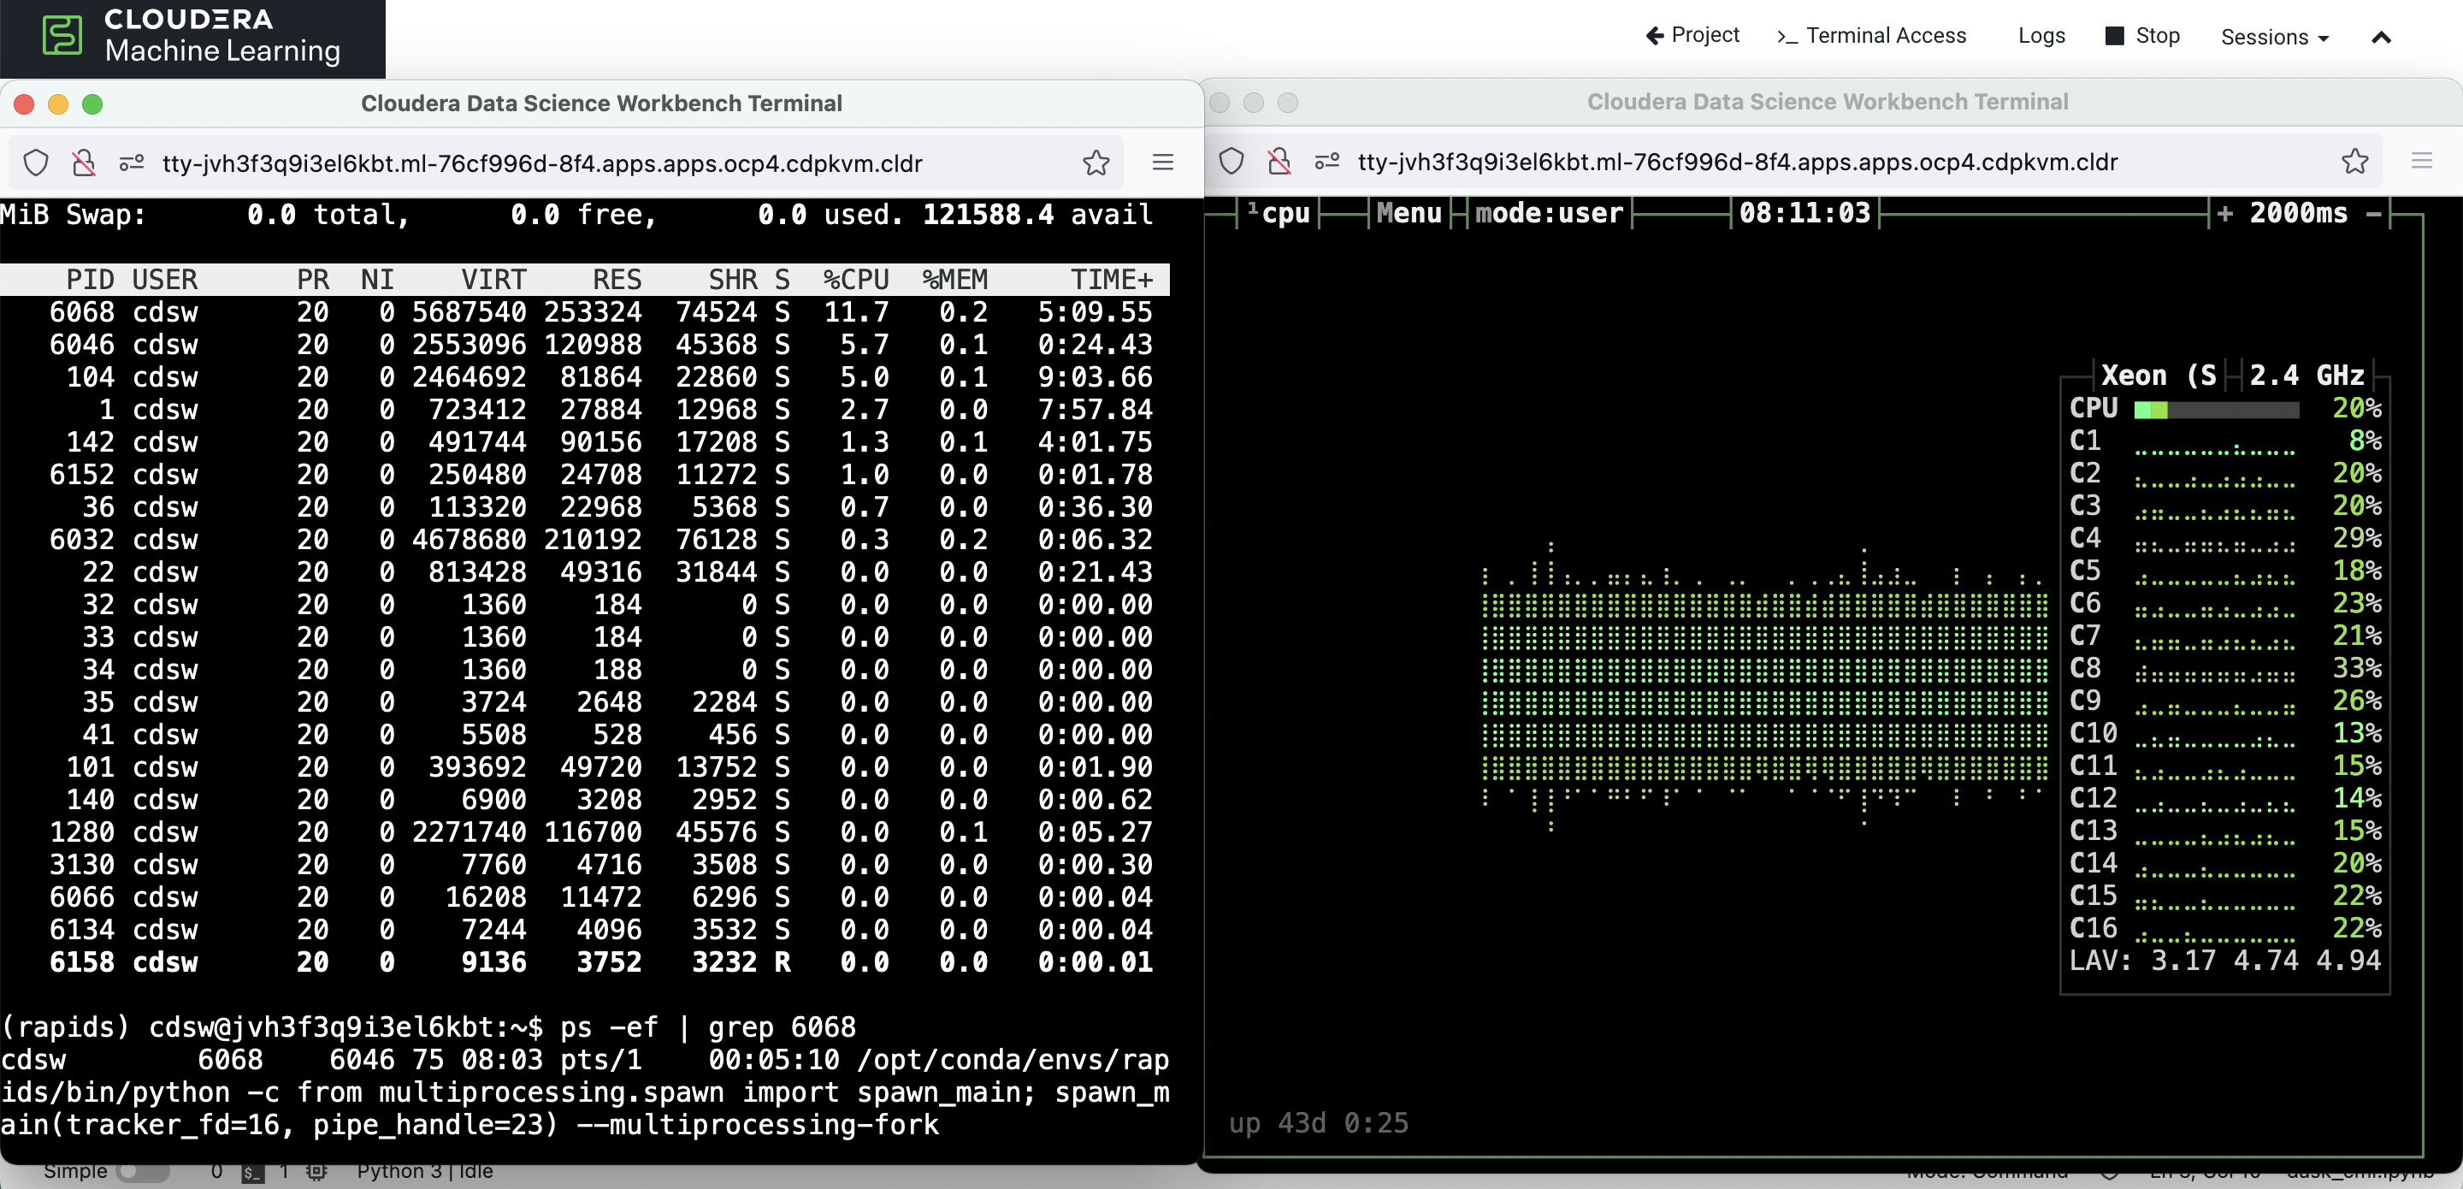Open the Logs menu item

click(2041, 35)
